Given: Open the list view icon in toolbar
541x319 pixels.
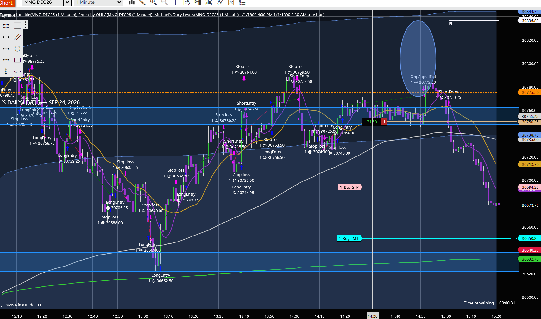Looking at the screenshot, I should tap(242, 3).
